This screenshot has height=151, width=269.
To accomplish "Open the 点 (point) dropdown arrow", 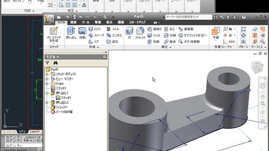I will pos(235,35).
